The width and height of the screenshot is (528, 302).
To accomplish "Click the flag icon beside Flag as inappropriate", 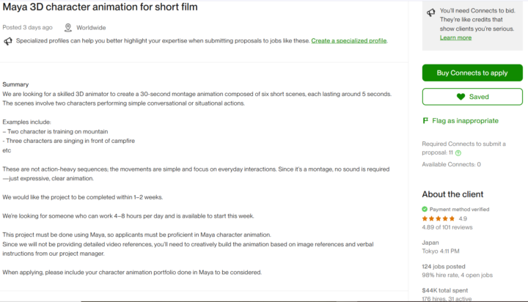I will [x=425, y=120].
